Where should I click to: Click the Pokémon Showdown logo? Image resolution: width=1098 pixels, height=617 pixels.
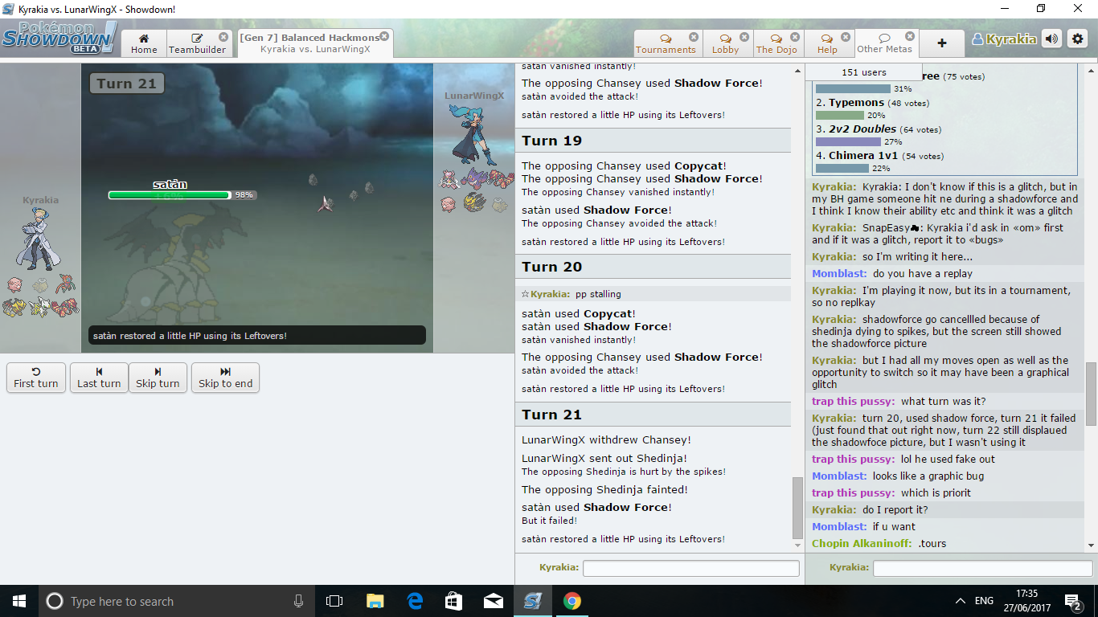click(59, 38)
